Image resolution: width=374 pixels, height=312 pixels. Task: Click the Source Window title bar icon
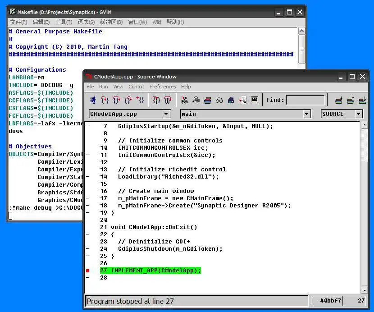(x=89, y=77)
